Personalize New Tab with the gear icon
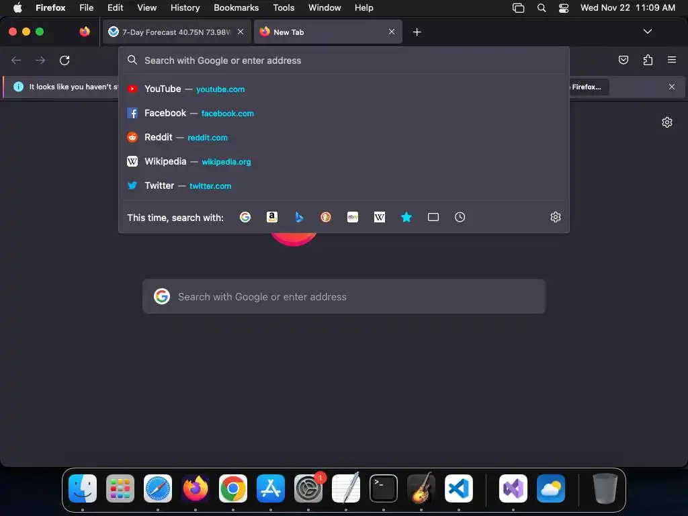Screen dimensions: 688x516 point(667,122)
